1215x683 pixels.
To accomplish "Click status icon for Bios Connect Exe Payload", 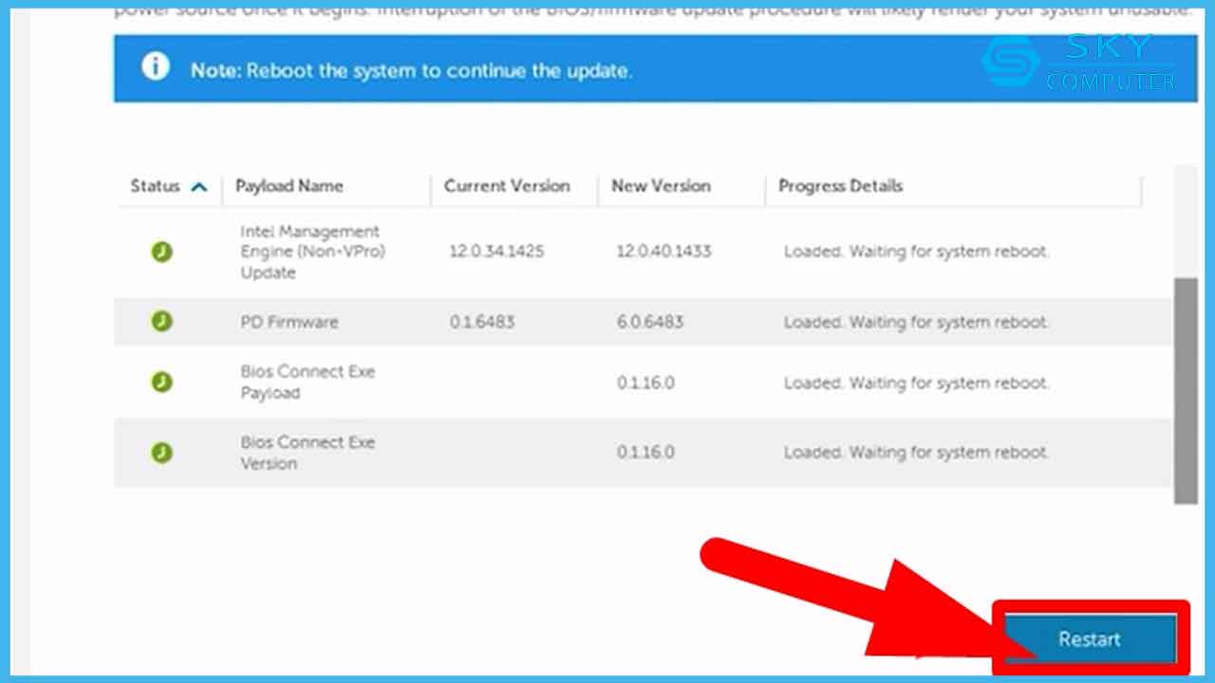I will pos(162,381).
